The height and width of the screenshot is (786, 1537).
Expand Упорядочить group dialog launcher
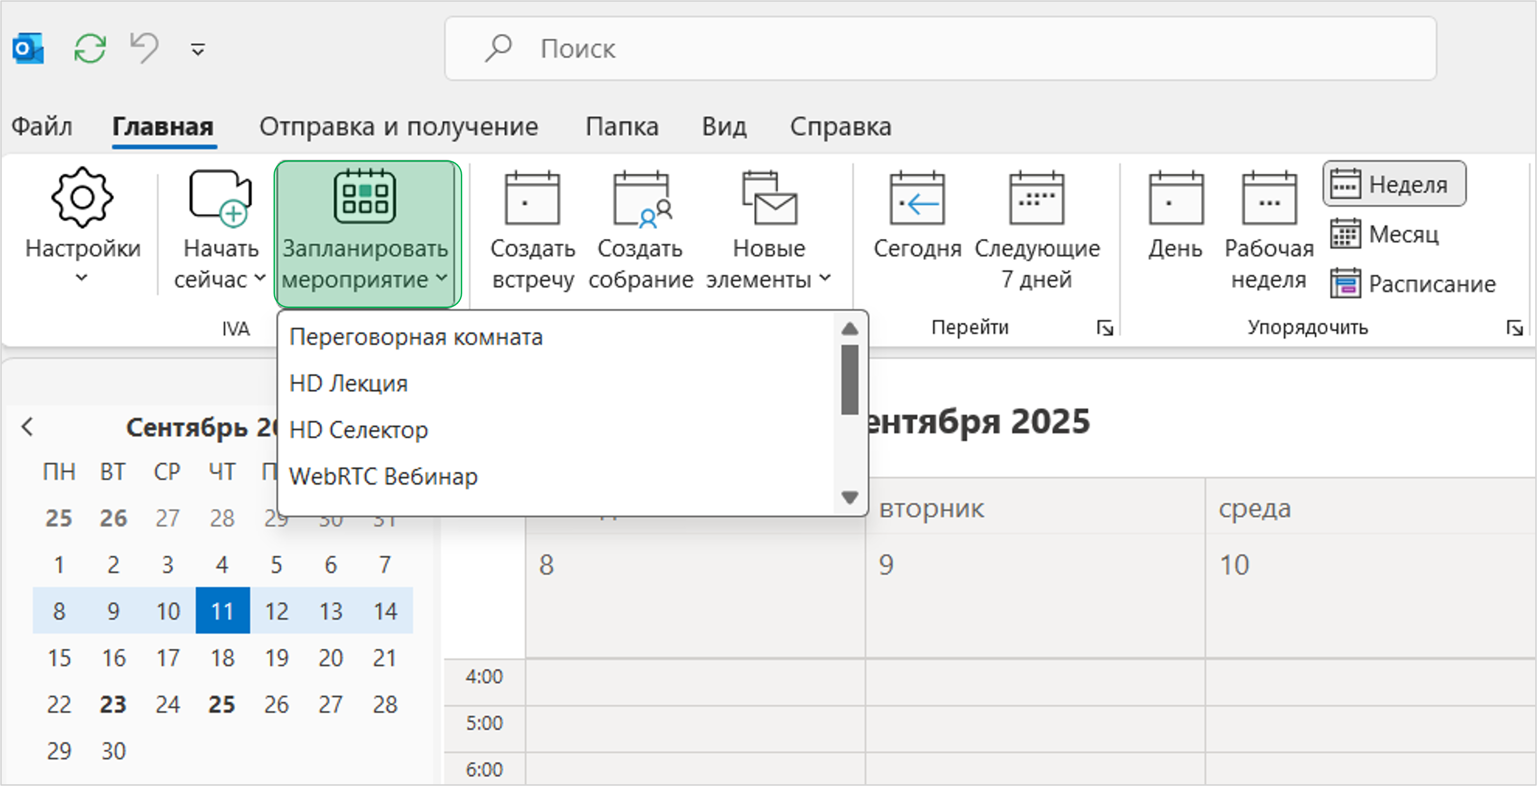[1514, 328]
